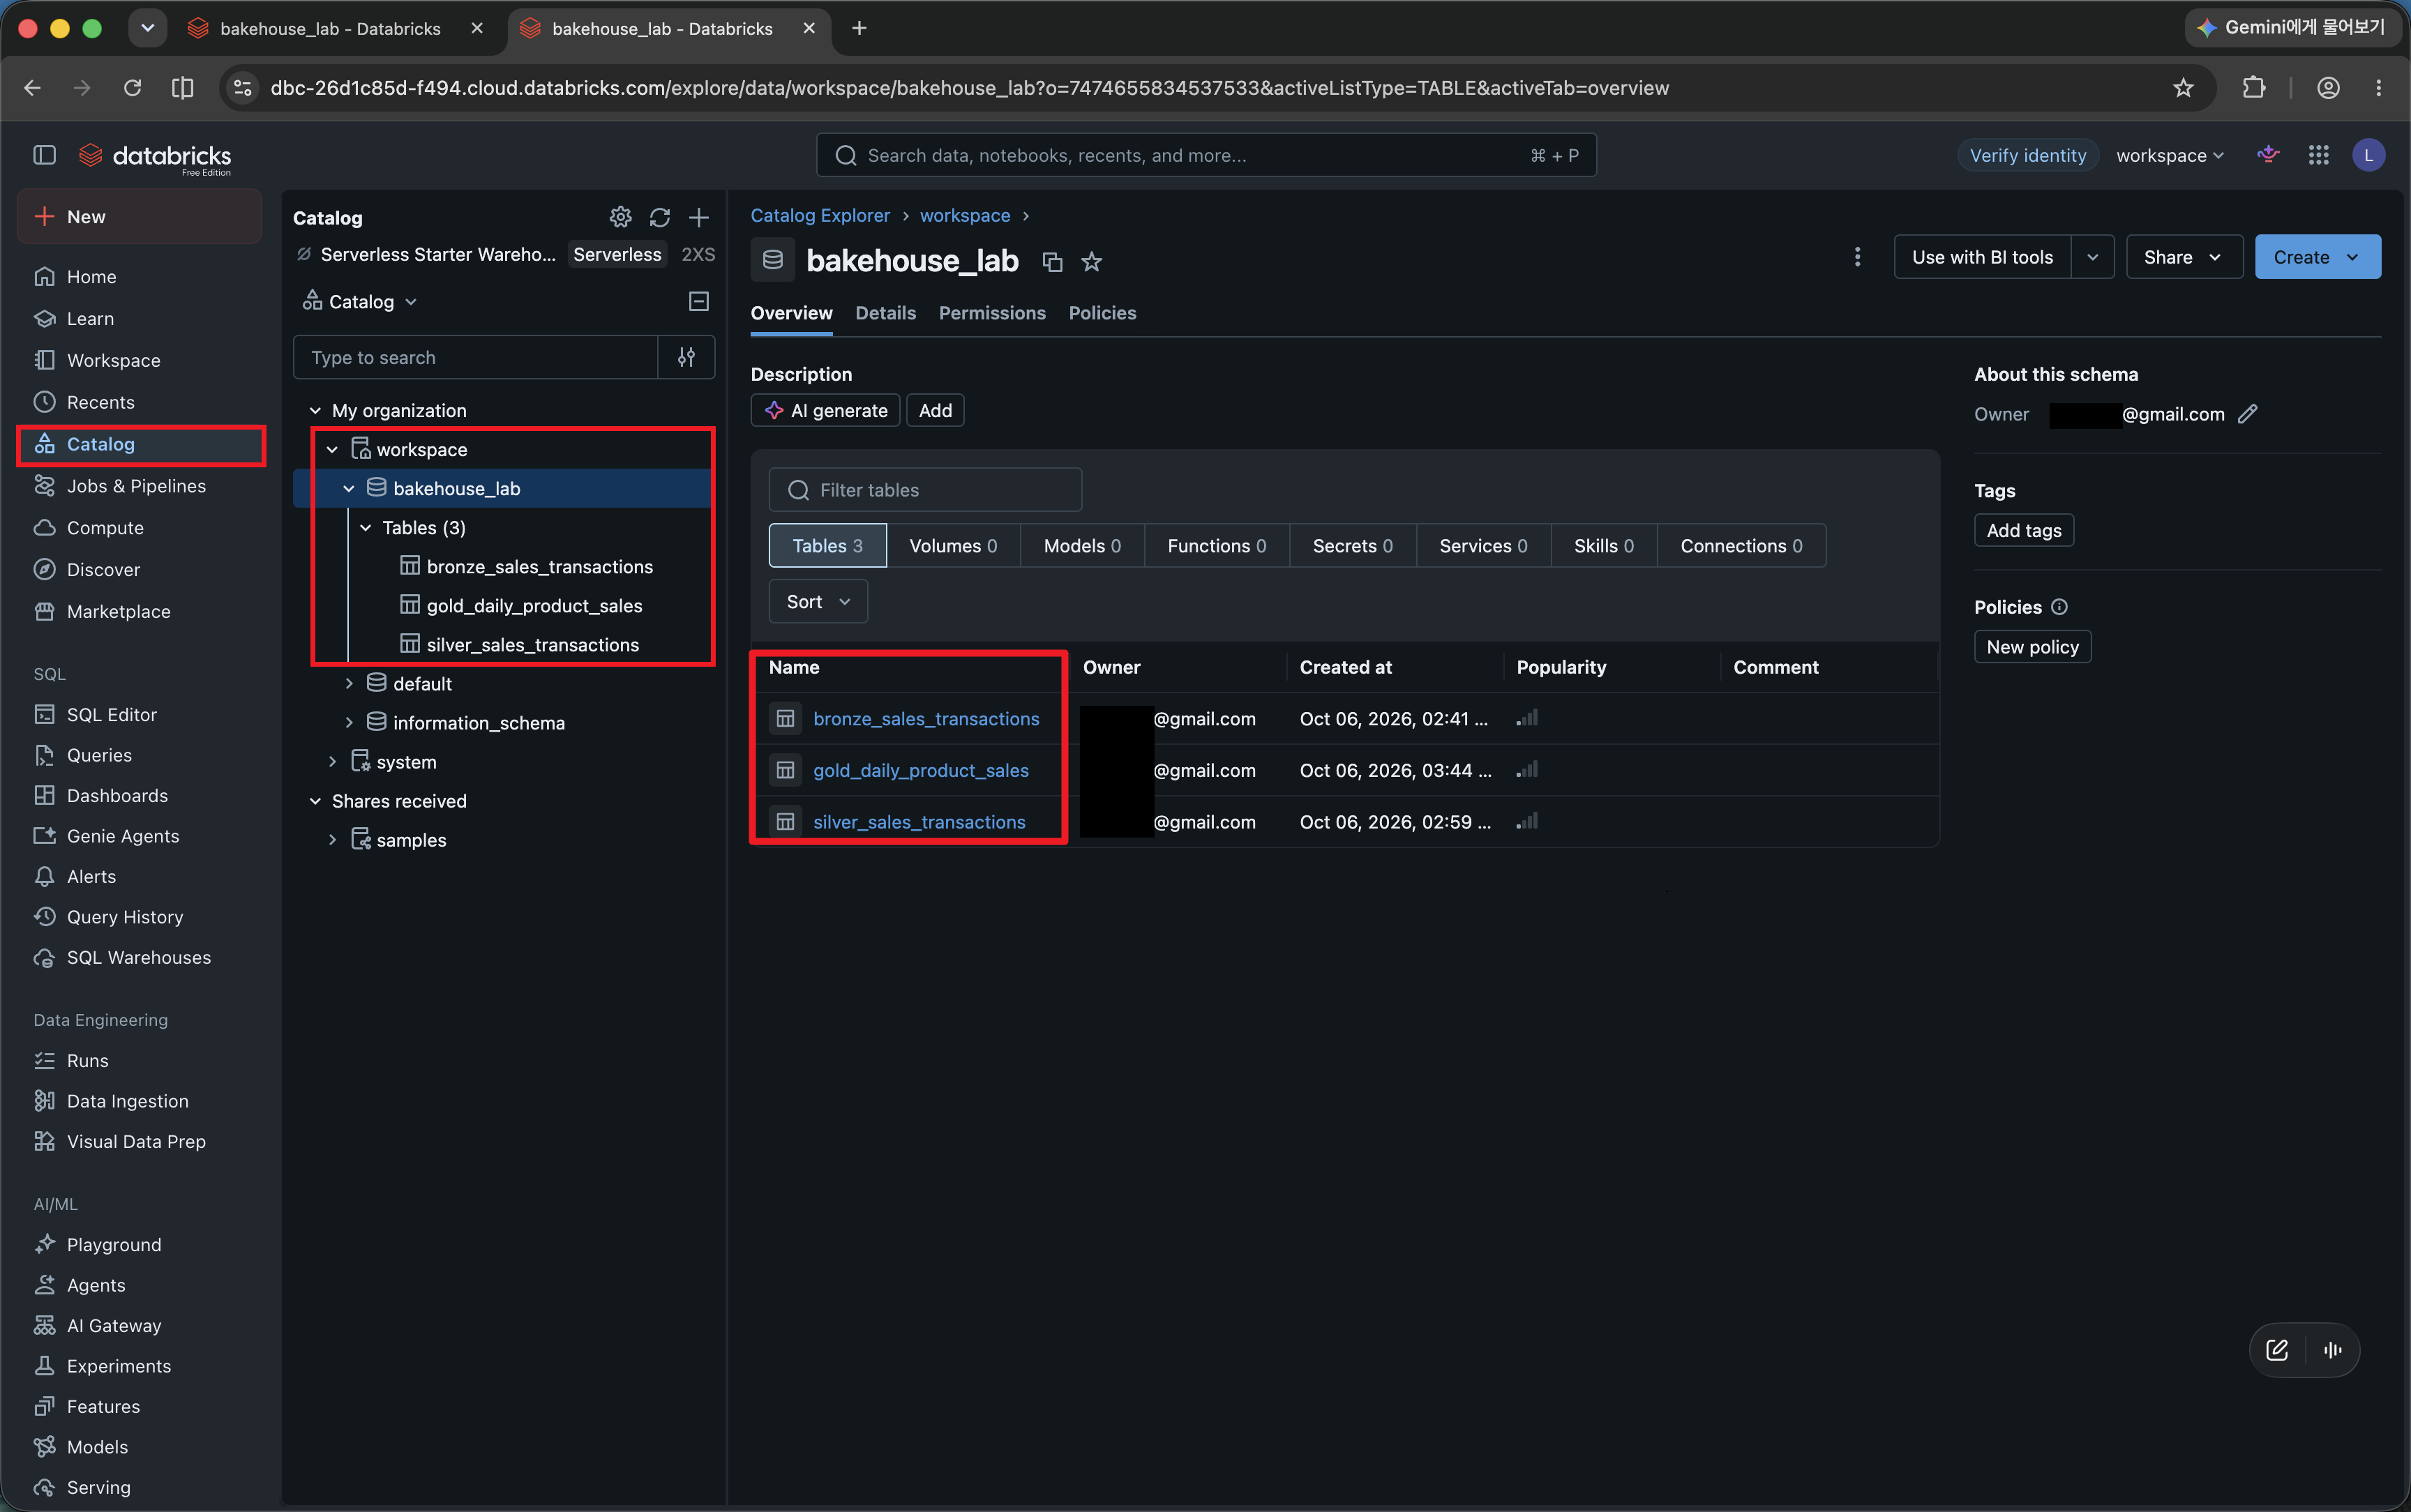
Task: Open gold_daily_product_sales table link
Action: coord(920,771)
